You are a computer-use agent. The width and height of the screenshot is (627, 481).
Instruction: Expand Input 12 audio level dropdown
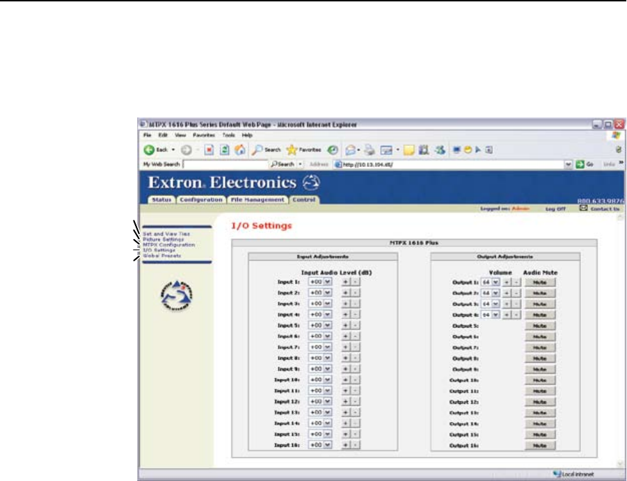pyautogui.click(x=328, y=401)
